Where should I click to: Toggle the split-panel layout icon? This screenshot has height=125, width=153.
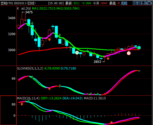click(x=144, y=3)
